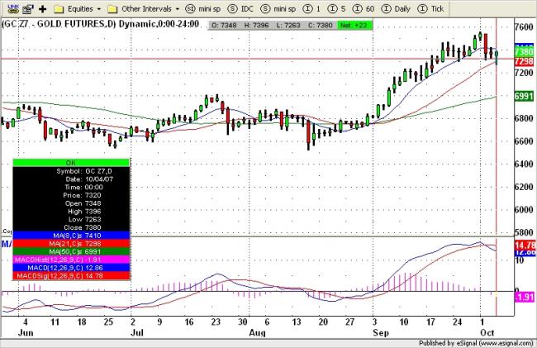Click the Date: 10/04/07 row
The height and width of the screenshot is (348, 537).
[x=71, y=179]
